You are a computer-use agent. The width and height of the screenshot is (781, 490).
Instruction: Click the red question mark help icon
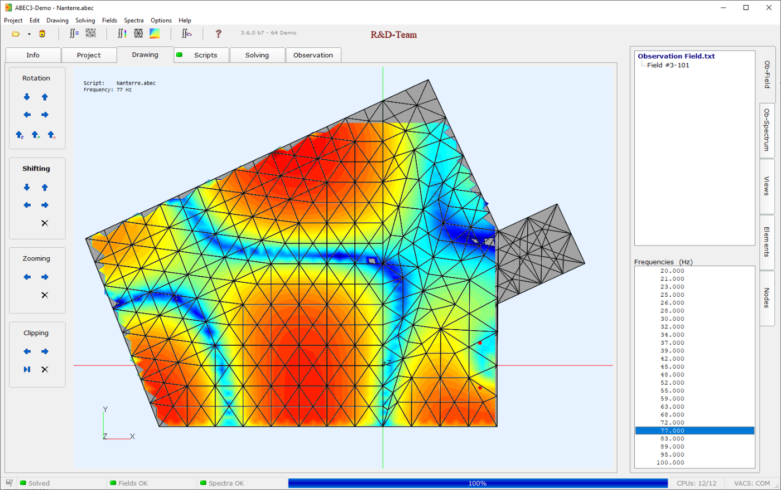[x=218, y=34]
